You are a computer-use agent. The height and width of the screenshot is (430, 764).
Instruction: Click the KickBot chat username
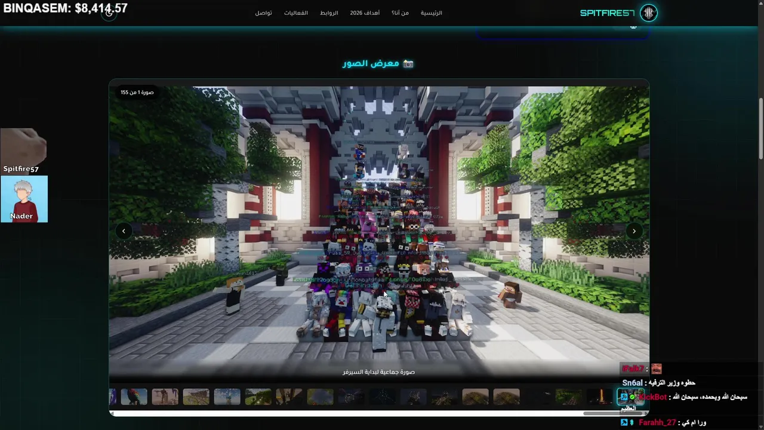(652, 397)
